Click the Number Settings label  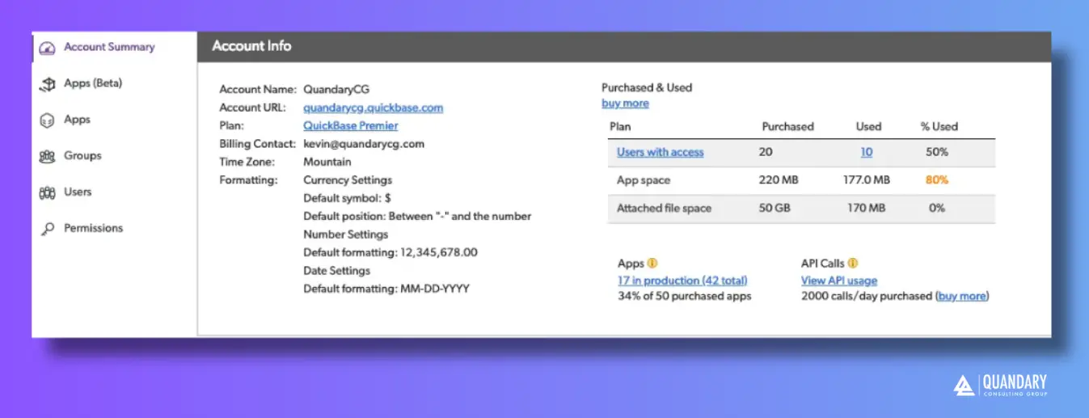coord(346,234)
